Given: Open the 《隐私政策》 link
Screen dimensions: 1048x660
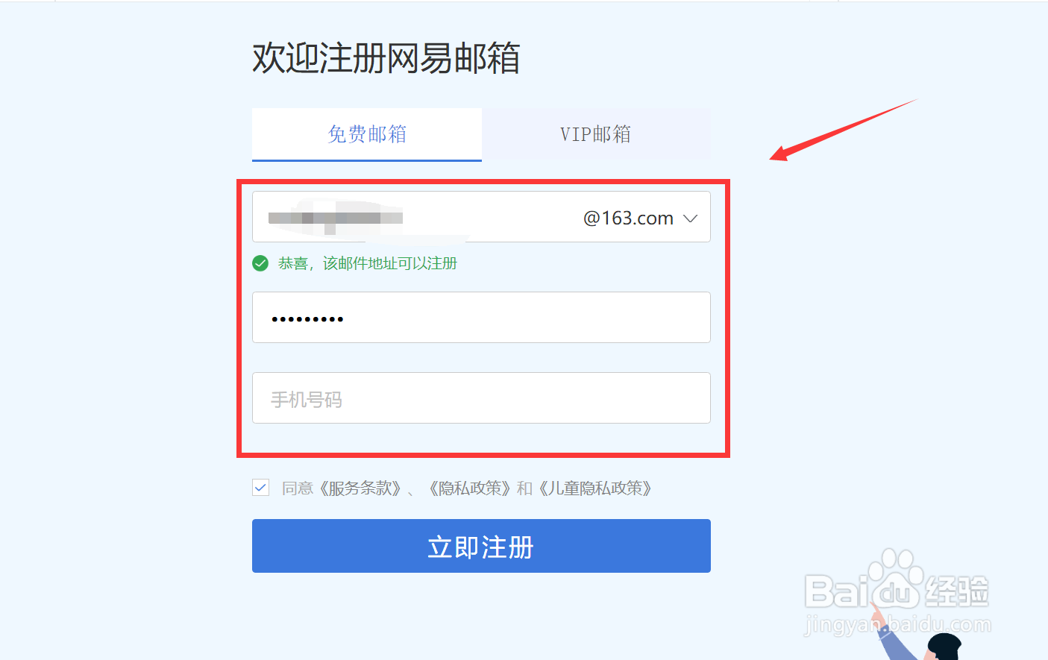Looking at the screenshot, I should point(470,488).
